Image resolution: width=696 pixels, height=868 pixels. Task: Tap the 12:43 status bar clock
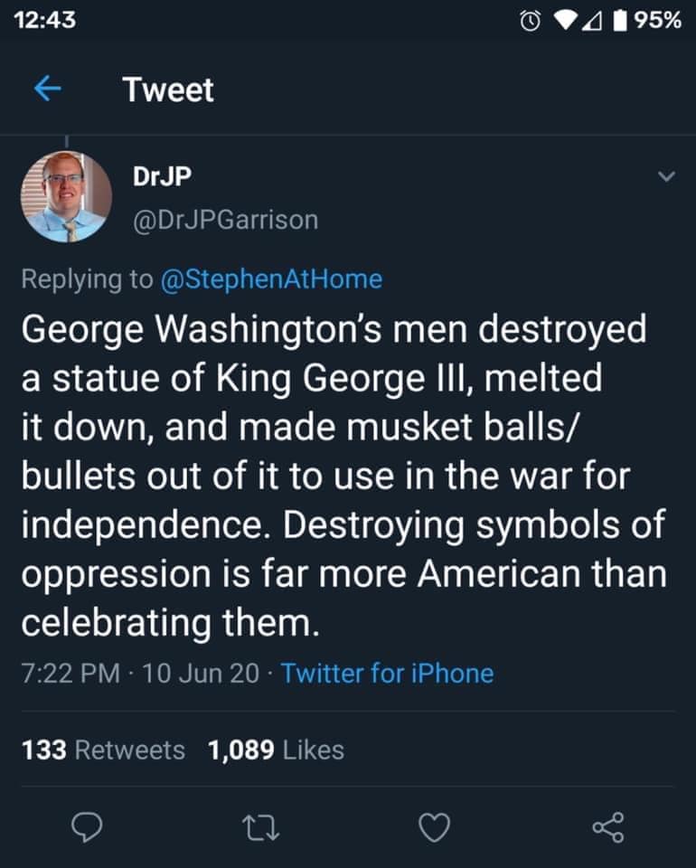click(44, 19)
